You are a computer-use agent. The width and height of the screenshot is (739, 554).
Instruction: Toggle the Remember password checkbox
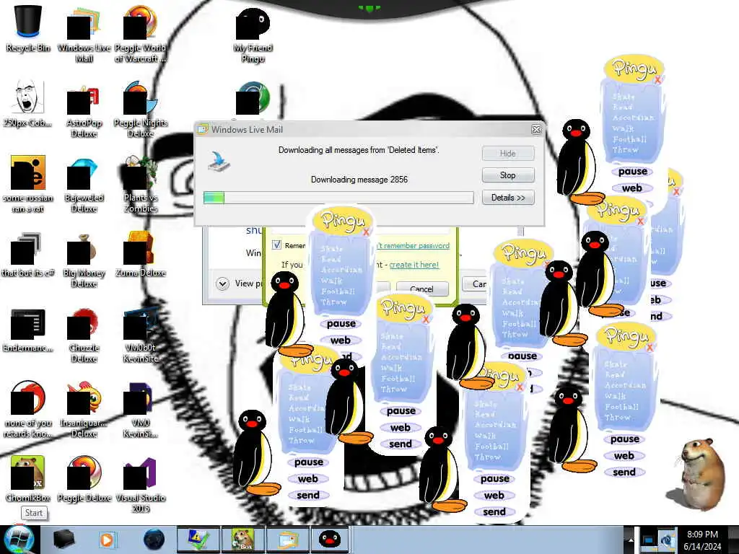click(276, 245)
